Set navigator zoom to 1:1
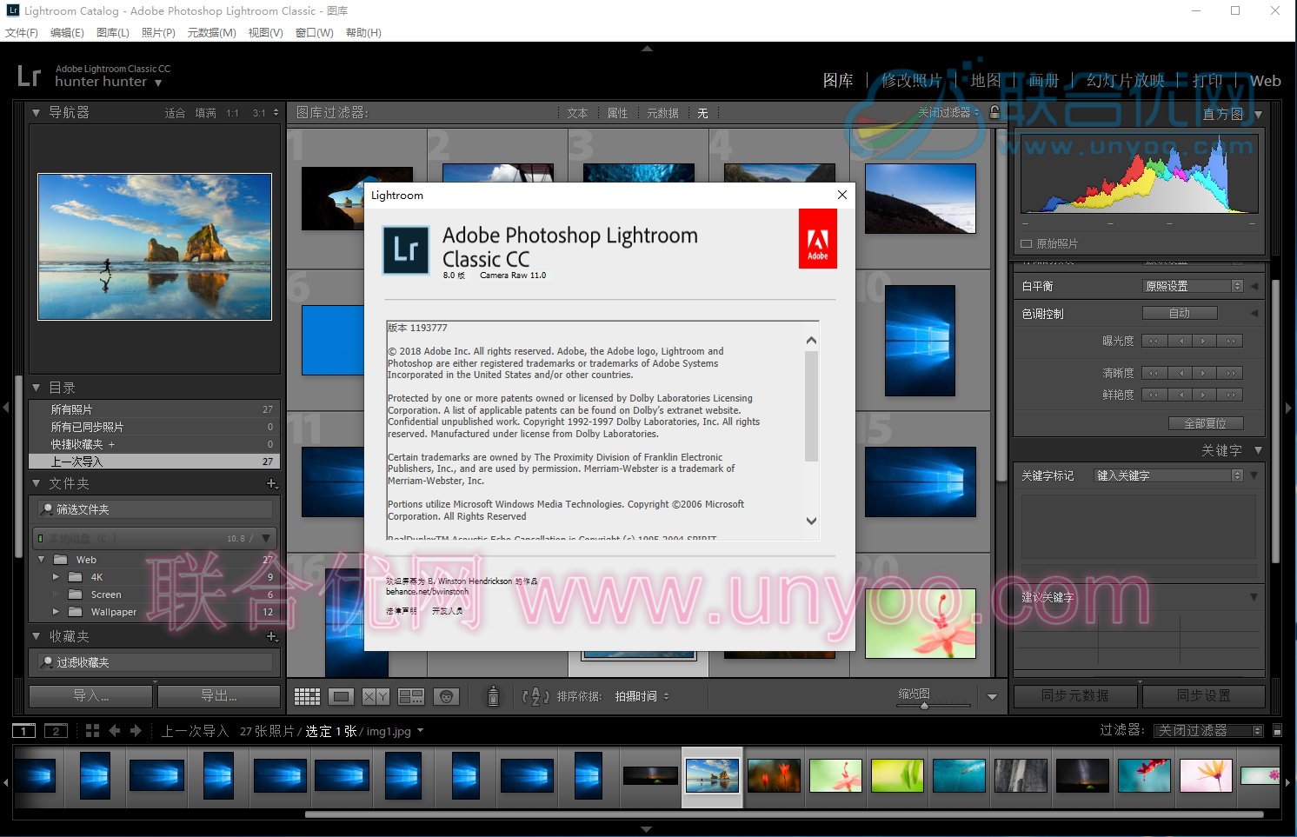Viewport: 1297px width, 837px height. 232,113
